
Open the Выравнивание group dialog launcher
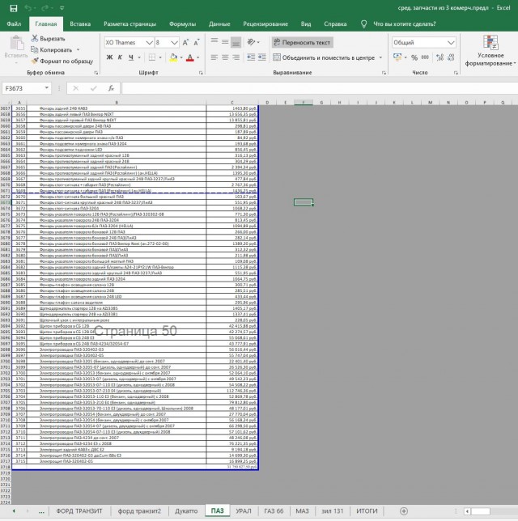[384, 73]
